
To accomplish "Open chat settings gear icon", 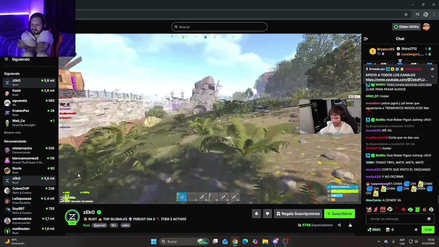I will pyautogui.click(x=416, y=230).
